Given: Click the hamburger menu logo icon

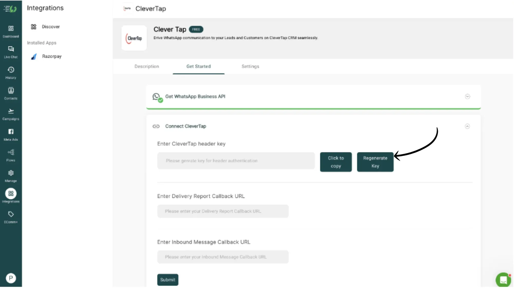Looking at the screenshot, I should tap(10, 9).
